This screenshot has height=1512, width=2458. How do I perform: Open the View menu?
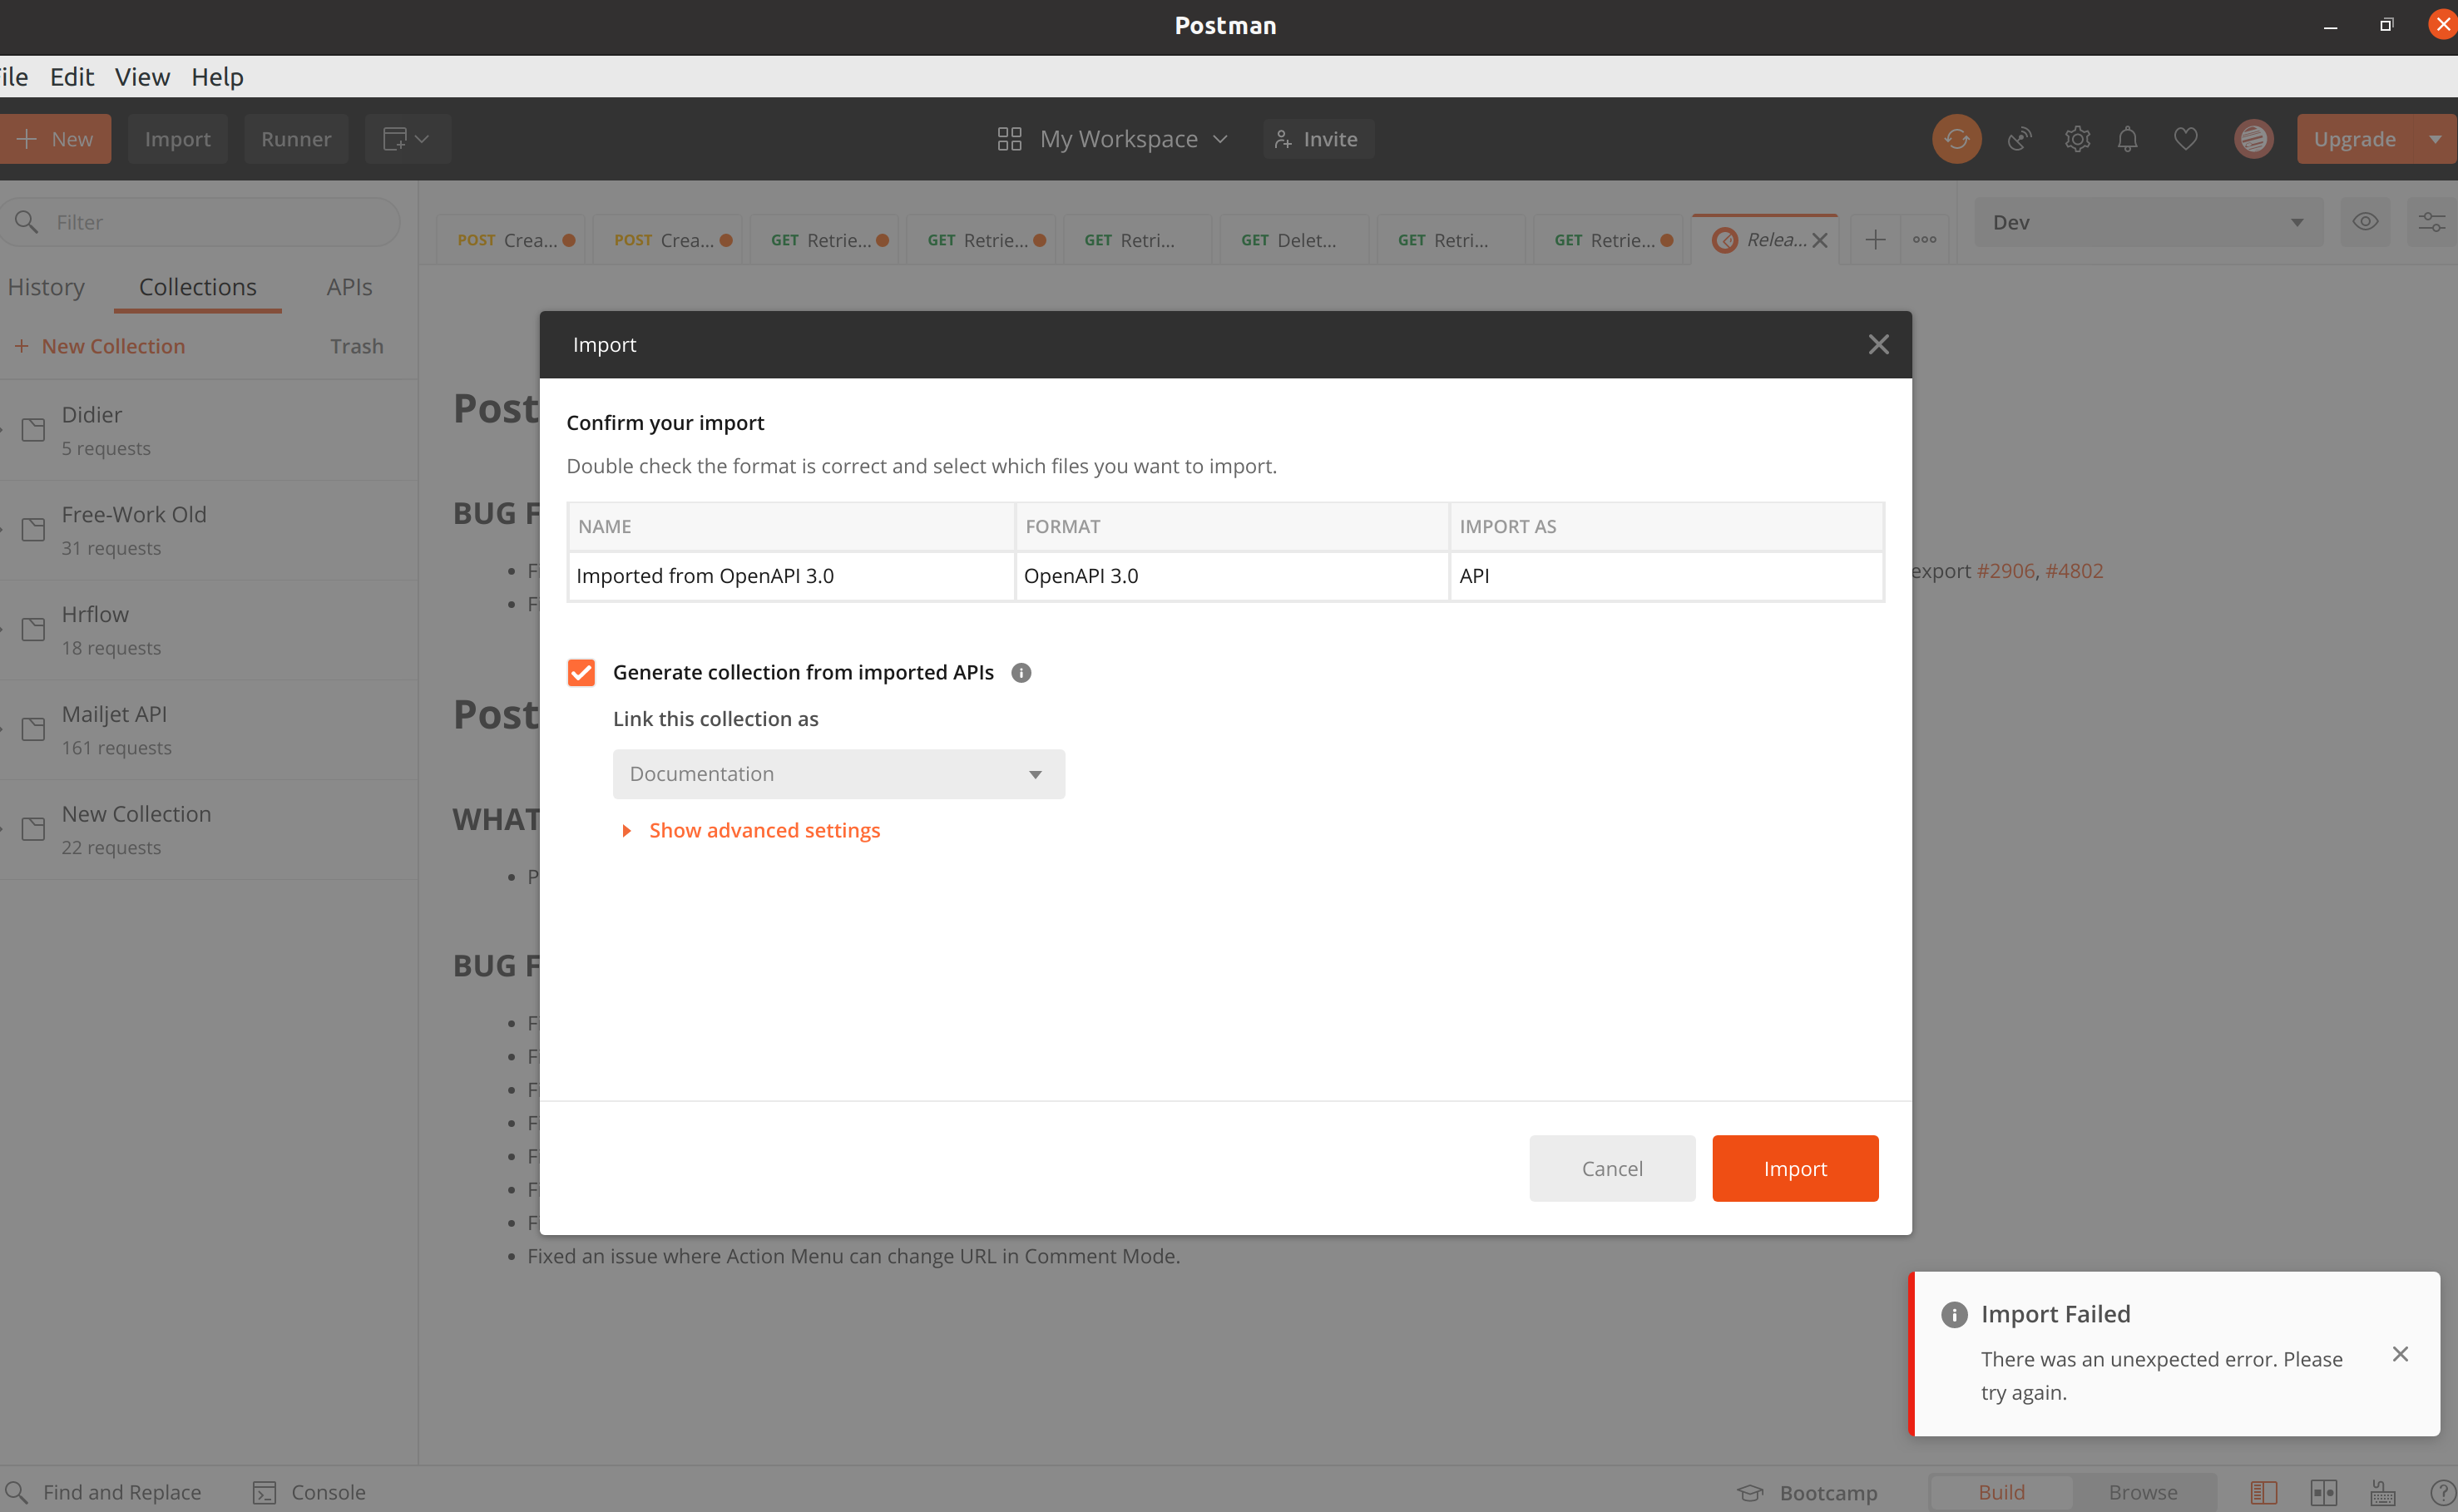[141, 76]
